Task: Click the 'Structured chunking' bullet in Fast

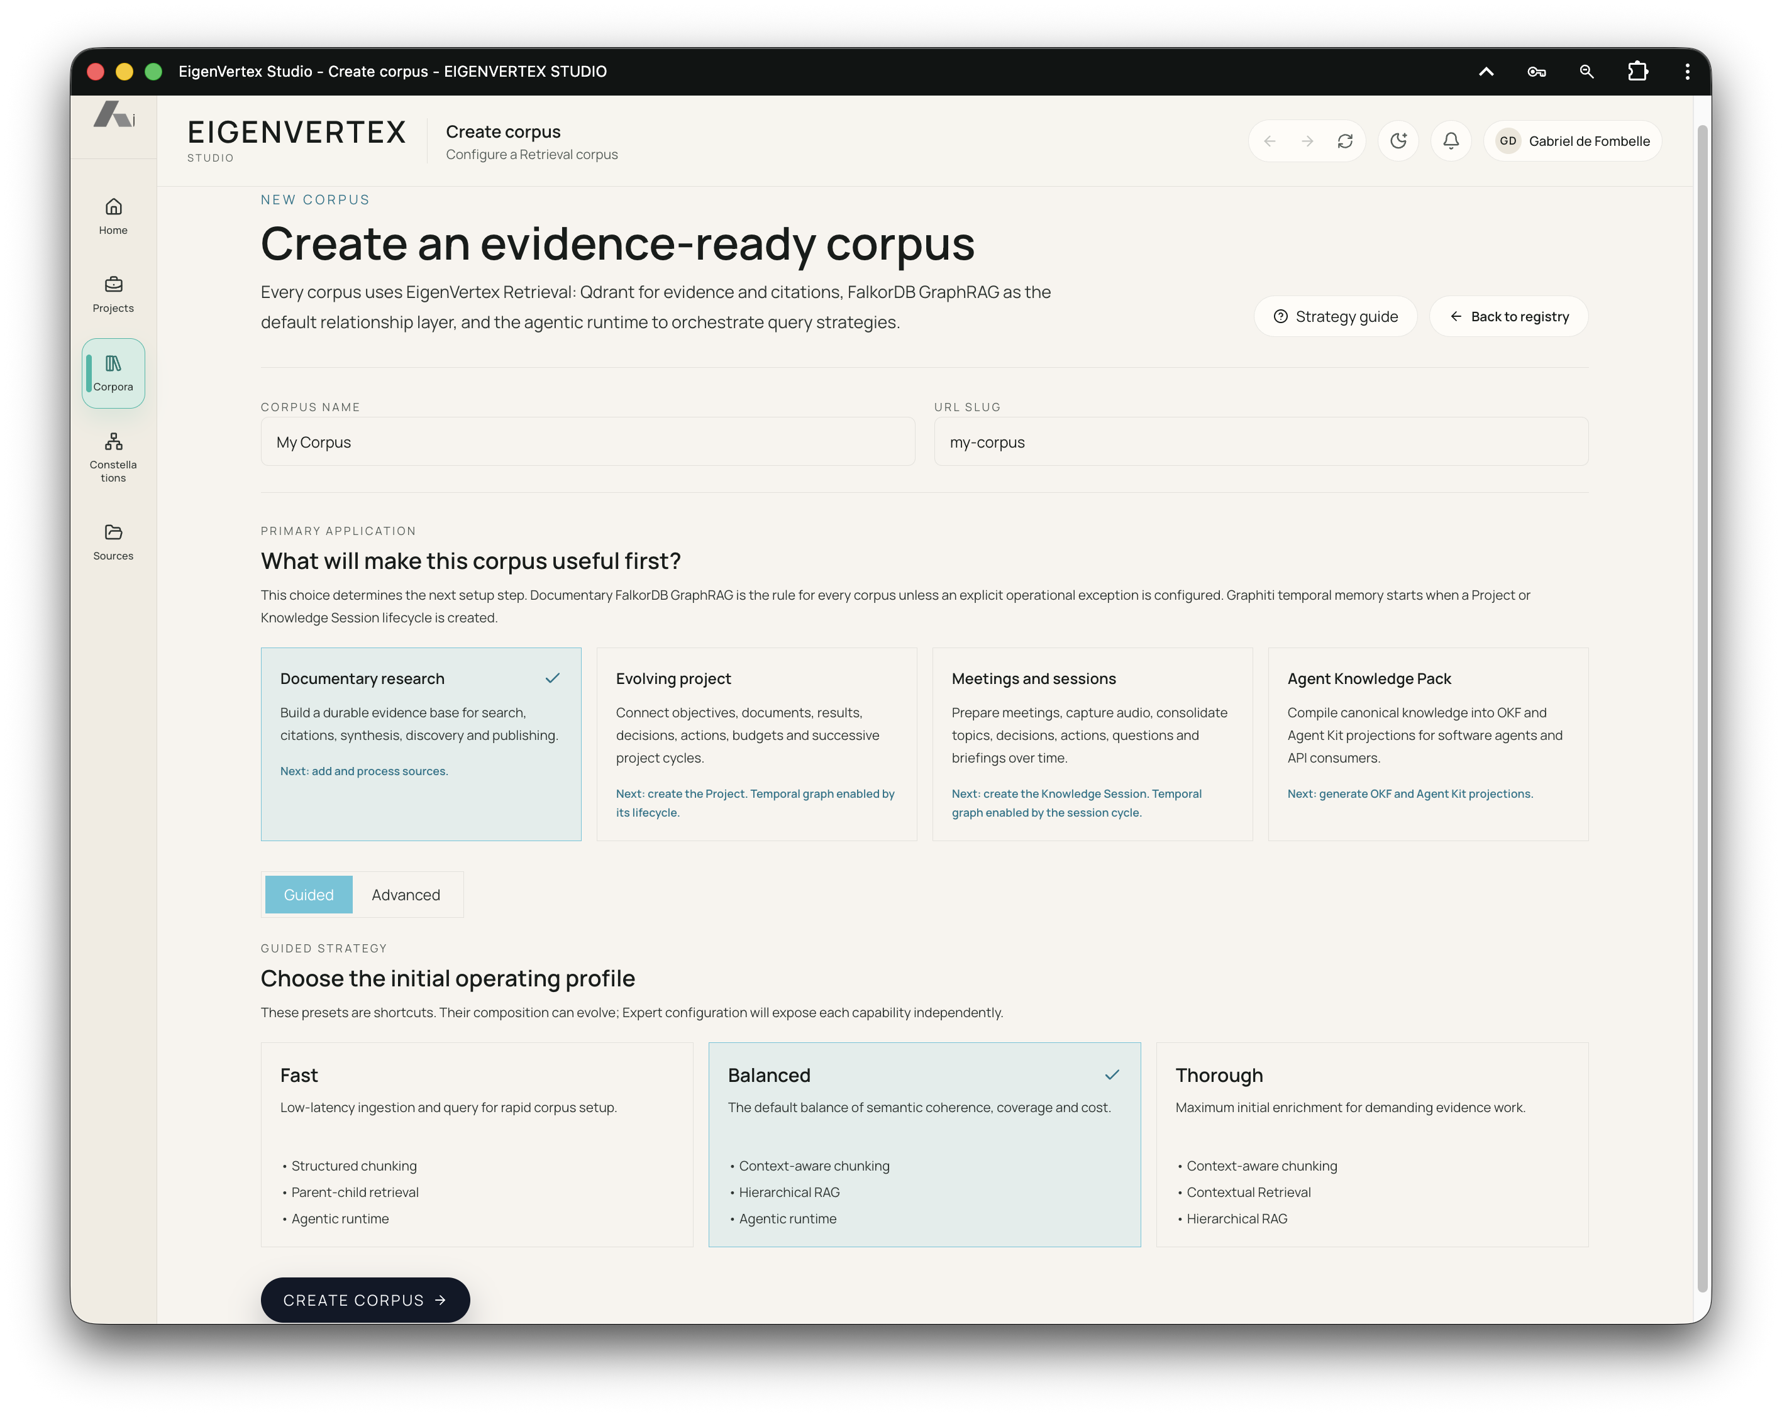Action: pos(354,1166)
